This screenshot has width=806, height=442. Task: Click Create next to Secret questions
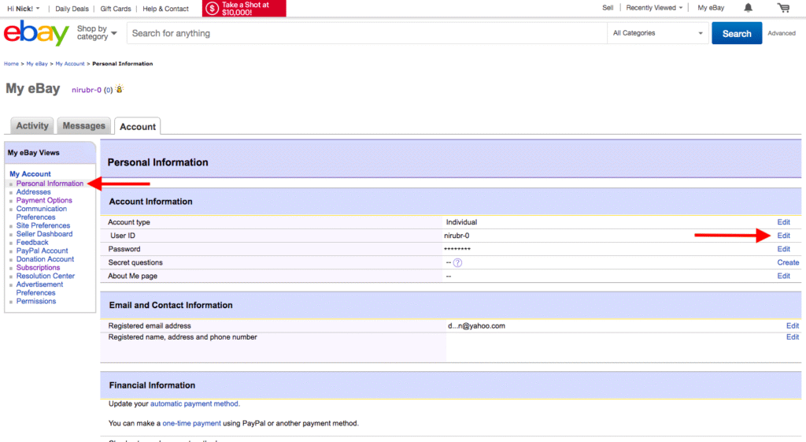[x=788, y=262]
